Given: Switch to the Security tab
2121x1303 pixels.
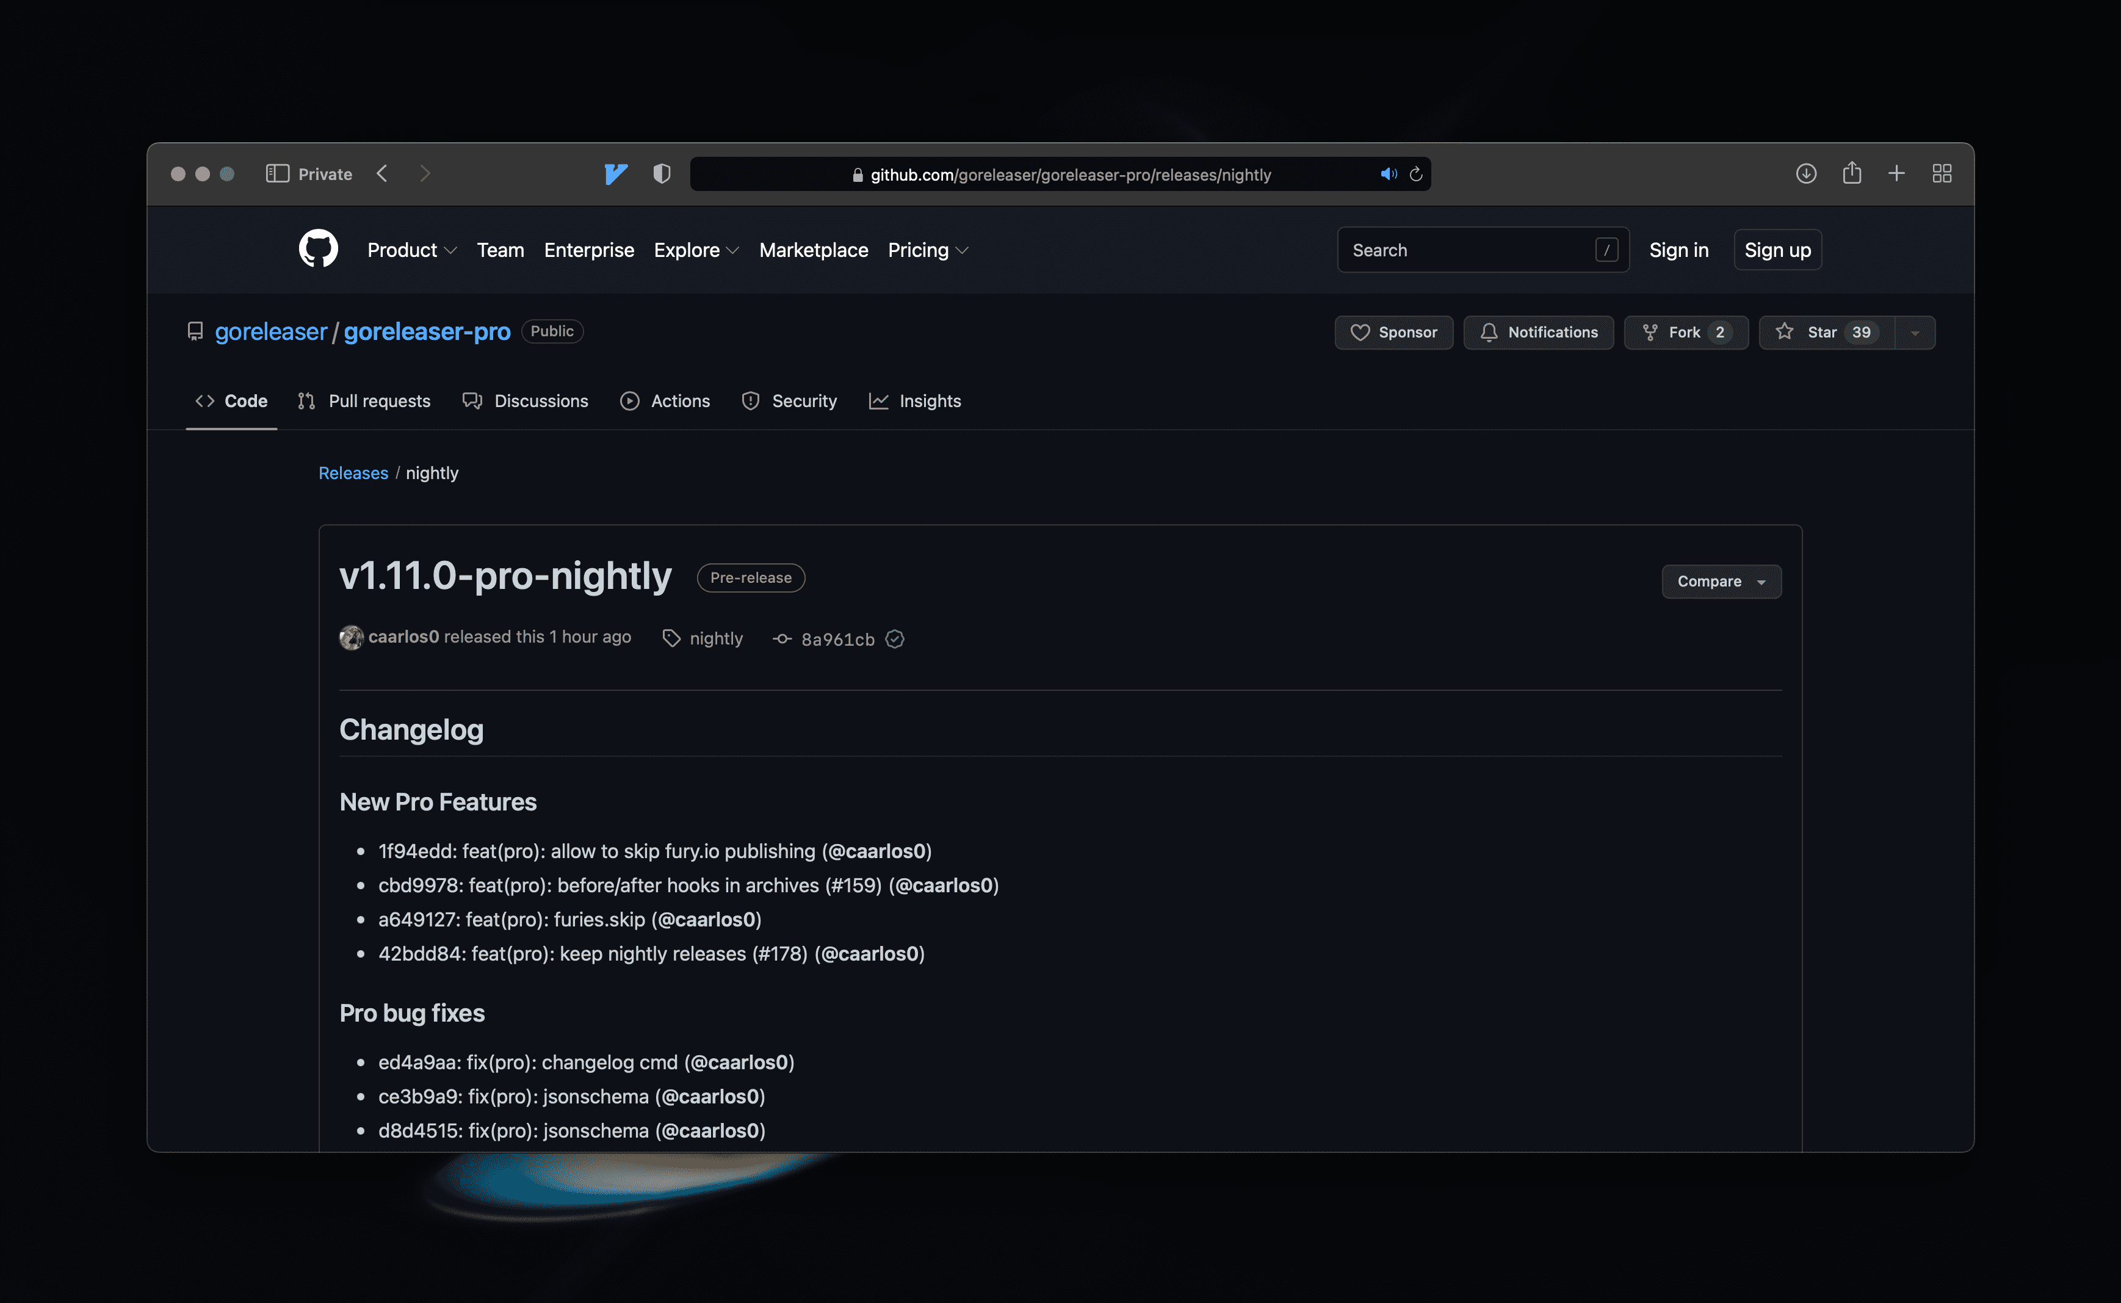Looking at the screenshot, I should point(789,401).
